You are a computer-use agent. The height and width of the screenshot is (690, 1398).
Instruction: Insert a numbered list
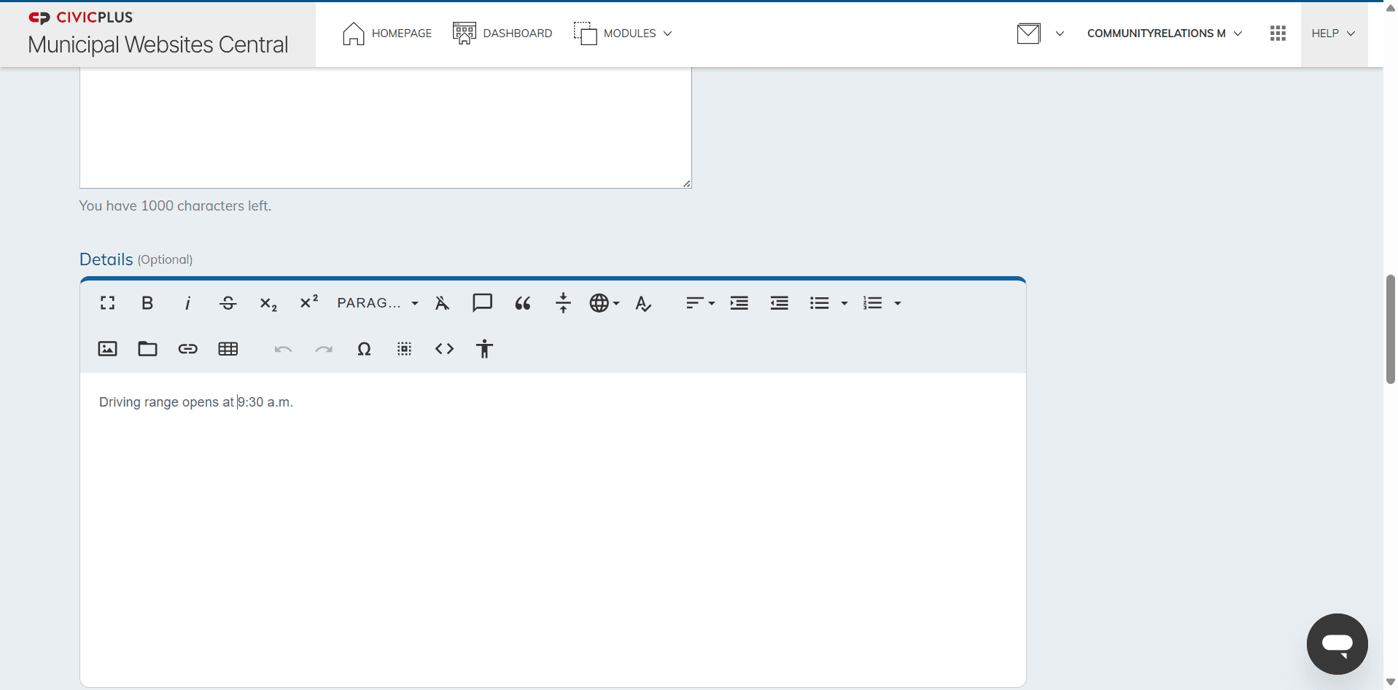(873, 303)
